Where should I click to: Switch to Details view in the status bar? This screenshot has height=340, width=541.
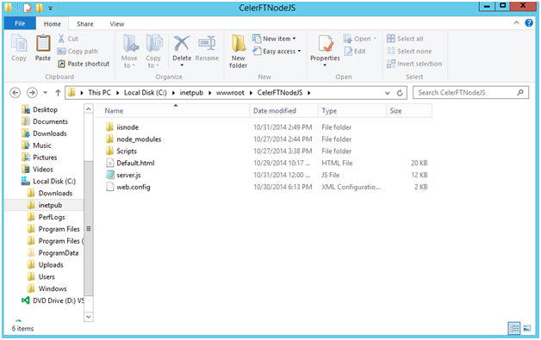[513, 328]
